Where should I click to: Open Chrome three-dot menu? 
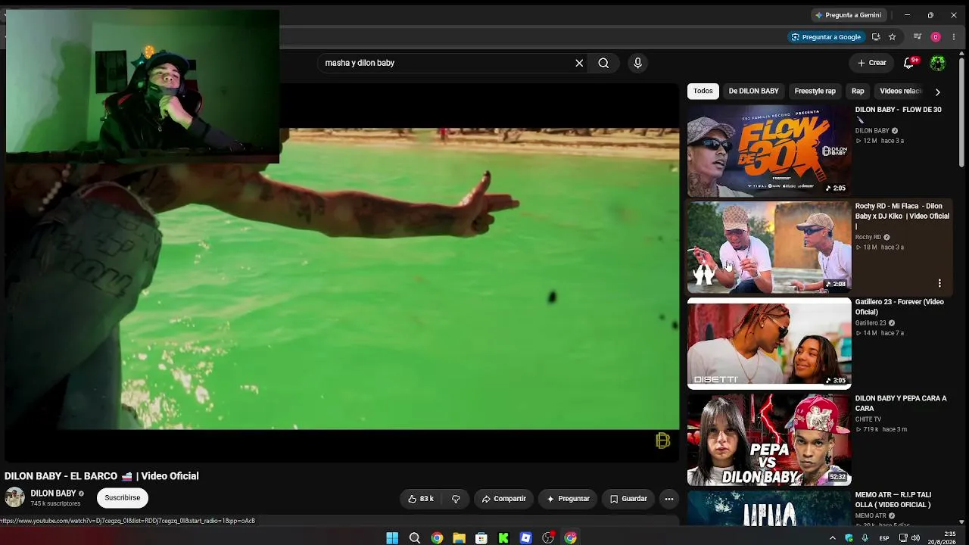(x=954, y=36)
